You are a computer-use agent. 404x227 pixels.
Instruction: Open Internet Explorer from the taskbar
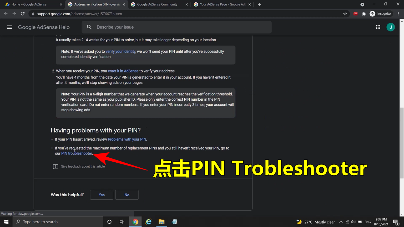click(149, 222)
